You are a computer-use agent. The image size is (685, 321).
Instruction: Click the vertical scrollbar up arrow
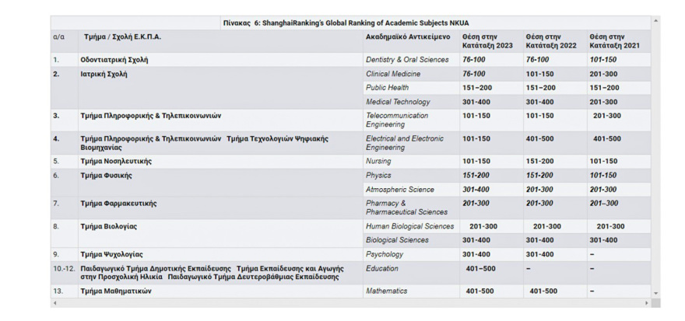[x=655, y=20]
